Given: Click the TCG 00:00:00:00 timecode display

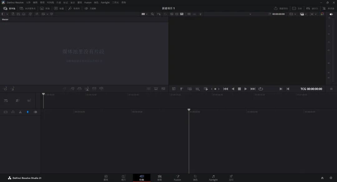Looking at the screenshot, I should (311, 89).
